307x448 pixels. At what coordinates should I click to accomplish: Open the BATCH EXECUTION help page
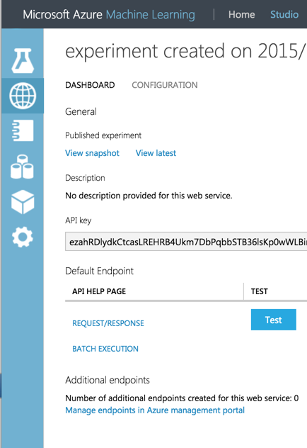pyautogui.click(x=105, y=349)
